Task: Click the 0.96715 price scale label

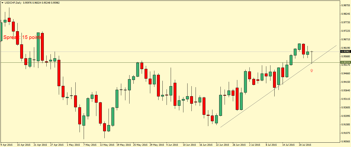Action: point(346,39)
